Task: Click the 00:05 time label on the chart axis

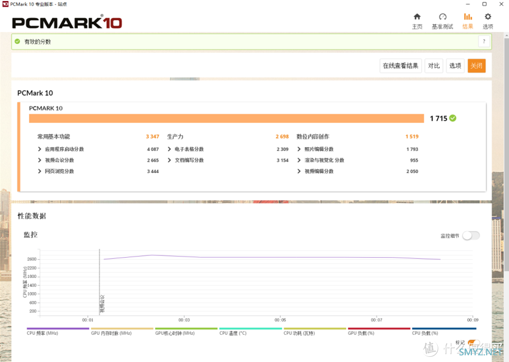Action: pyautogui.click(x=280, y=320)
